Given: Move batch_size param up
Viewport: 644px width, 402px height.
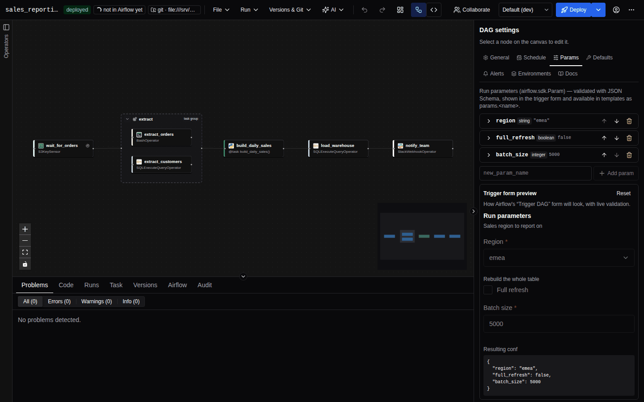Looking at the screenshot, I should point(604,155).
